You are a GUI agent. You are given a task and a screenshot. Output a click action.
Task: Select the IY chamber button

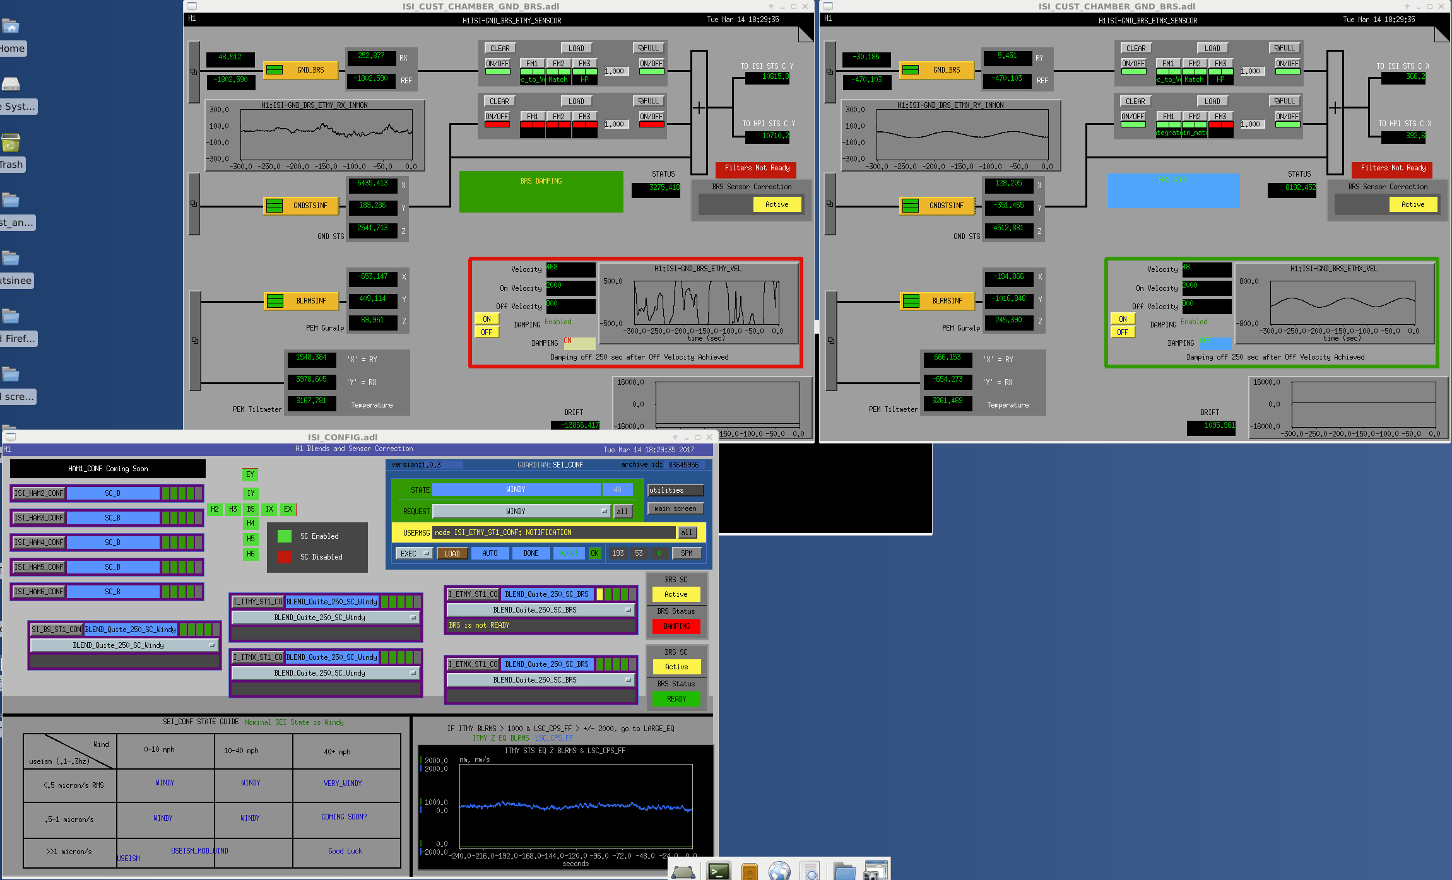pos(251,493)
